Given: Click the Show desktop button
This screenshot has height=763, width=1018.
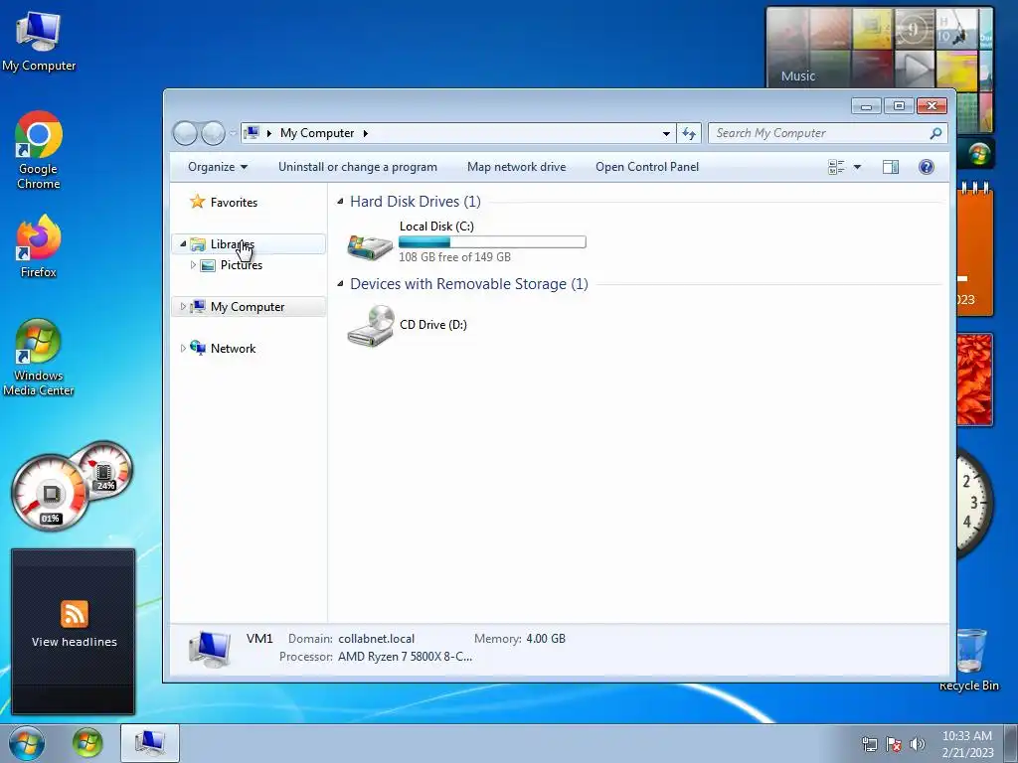Looking at the screenshot, I should point(1010,743).
